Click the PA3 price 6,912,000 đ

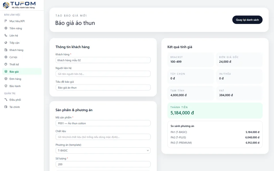coord(252,142)
